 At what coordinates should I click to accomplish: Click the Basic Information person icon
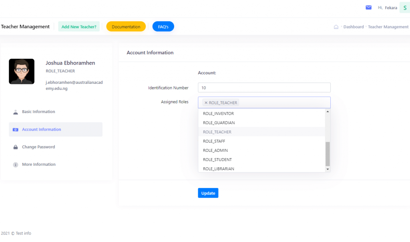pyautogui.click(x=16, y=112)
